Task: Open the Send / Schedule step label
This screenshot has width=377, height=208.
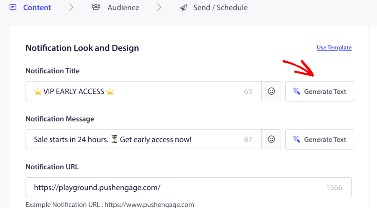Action: 220,8
